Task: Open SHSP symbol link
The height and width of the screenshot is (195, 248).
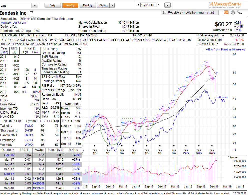Action: [29, 131]
